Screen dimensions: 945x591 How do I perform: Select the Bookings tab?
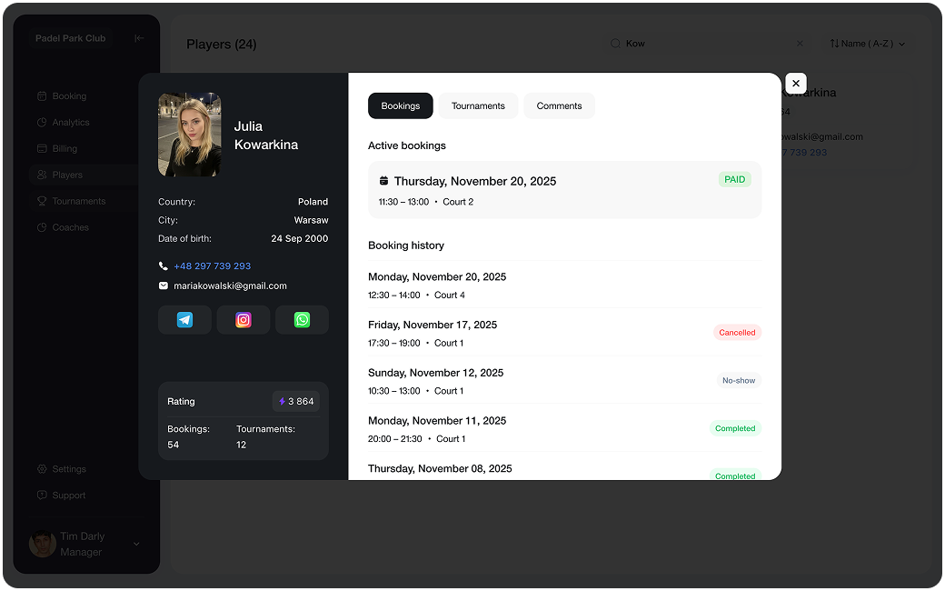[401, 106]
